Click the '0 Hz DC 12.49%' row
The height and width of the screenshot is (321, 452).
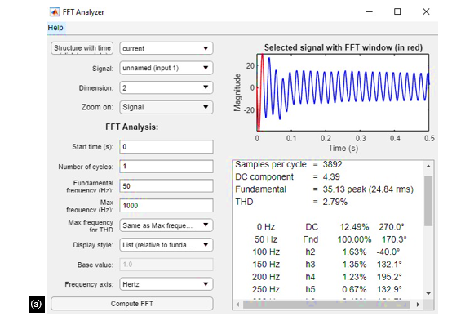pyautogui.click(x=330, y=227)
